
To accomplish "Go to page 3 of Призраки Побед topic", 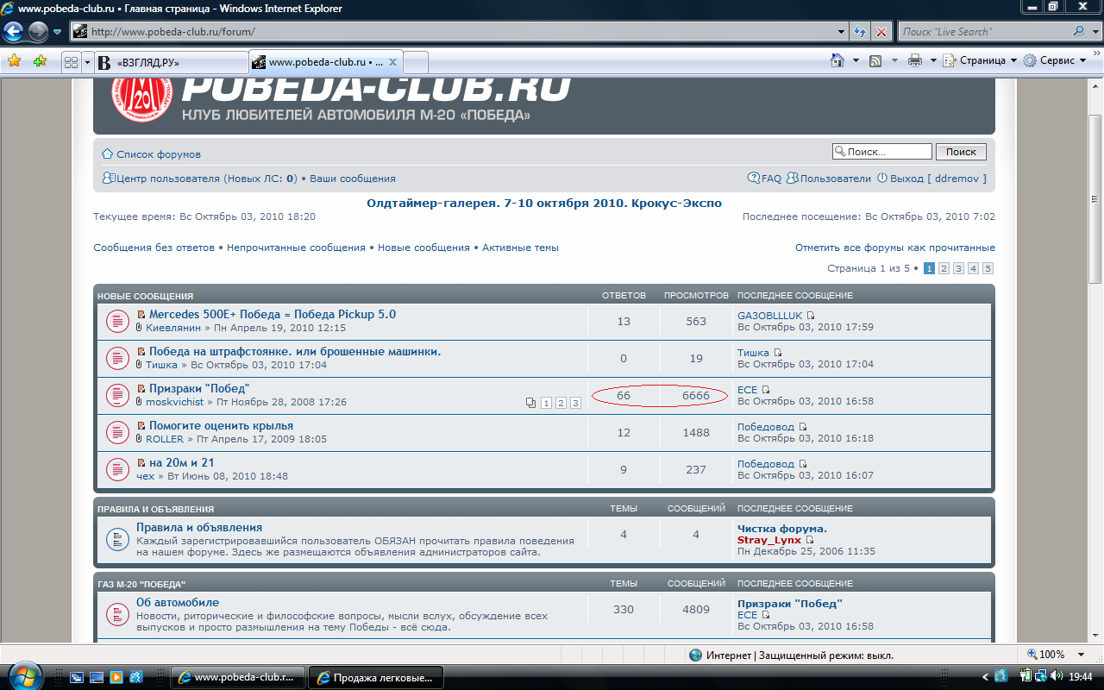I will point(575,403).
